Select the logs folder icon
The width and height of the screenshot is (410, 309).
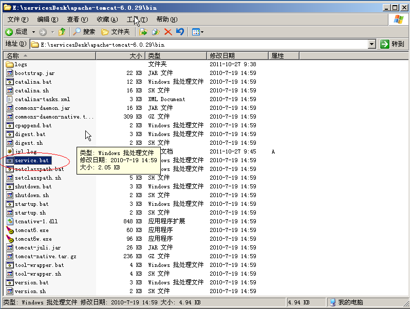click(10, 64)
